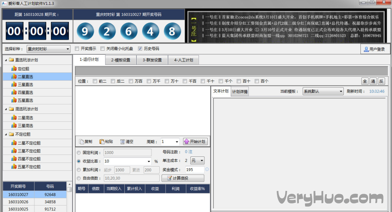Select the 五星不定位胆 chart icon
Image resolution: width=392 pixels, height=212 pixels.
[14, 167]
